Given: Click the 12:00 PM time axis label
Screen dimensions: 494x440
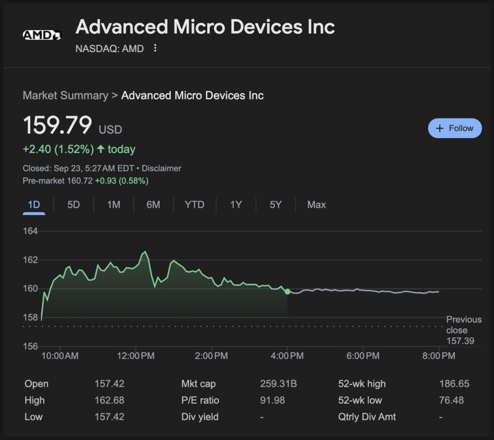Looking at the screenshot, I should coord(136,356).
